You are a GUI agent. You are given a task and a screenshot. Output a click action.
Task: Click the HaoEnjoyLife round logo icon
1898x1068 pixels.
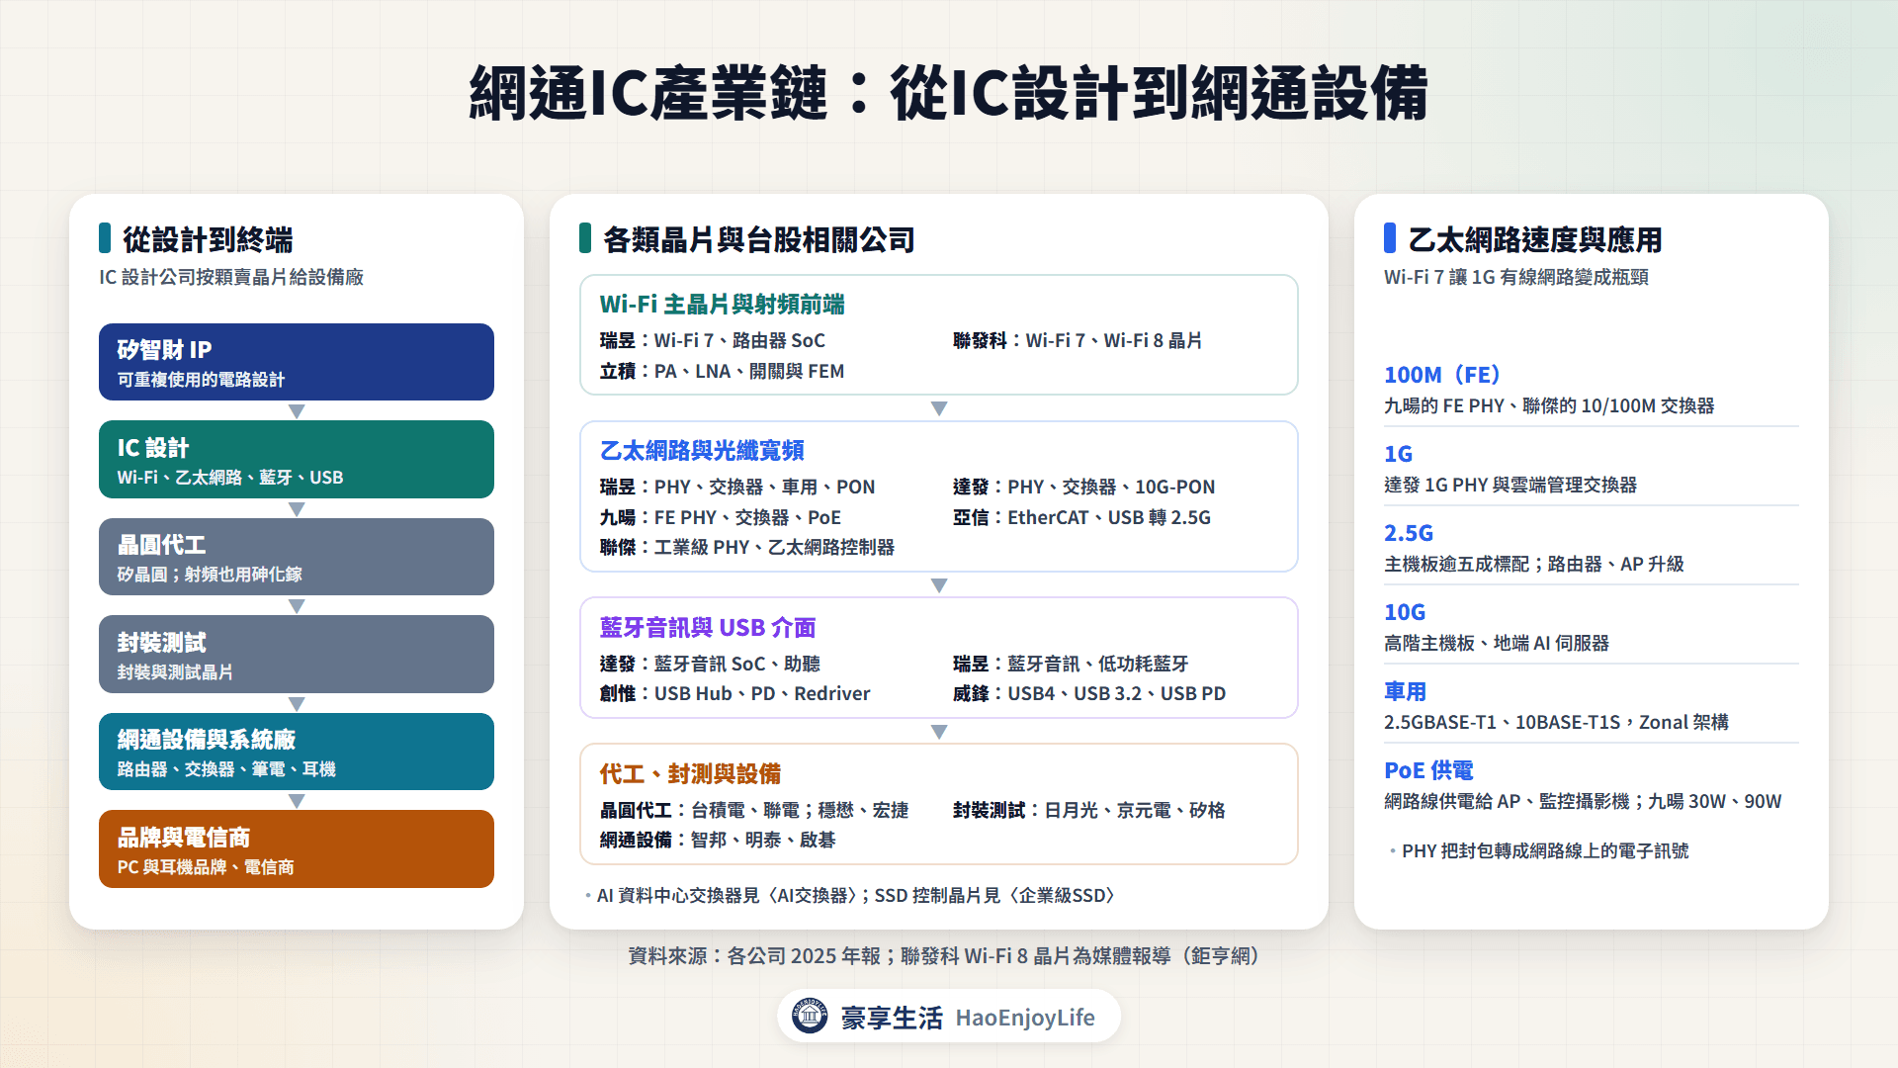[810, 1017]
